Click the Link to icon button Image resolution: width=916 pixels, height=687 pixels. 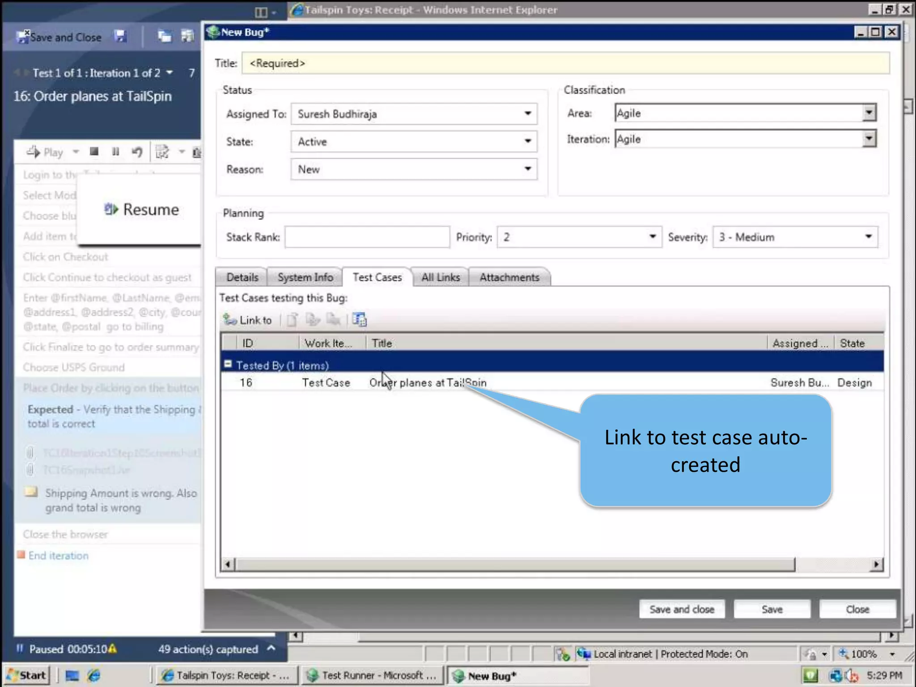click(248, 320)
